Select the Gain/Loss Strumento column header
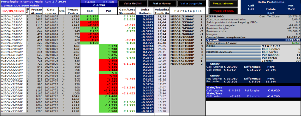The width and height of the screenshot is (301, 116). click(127, 11)
